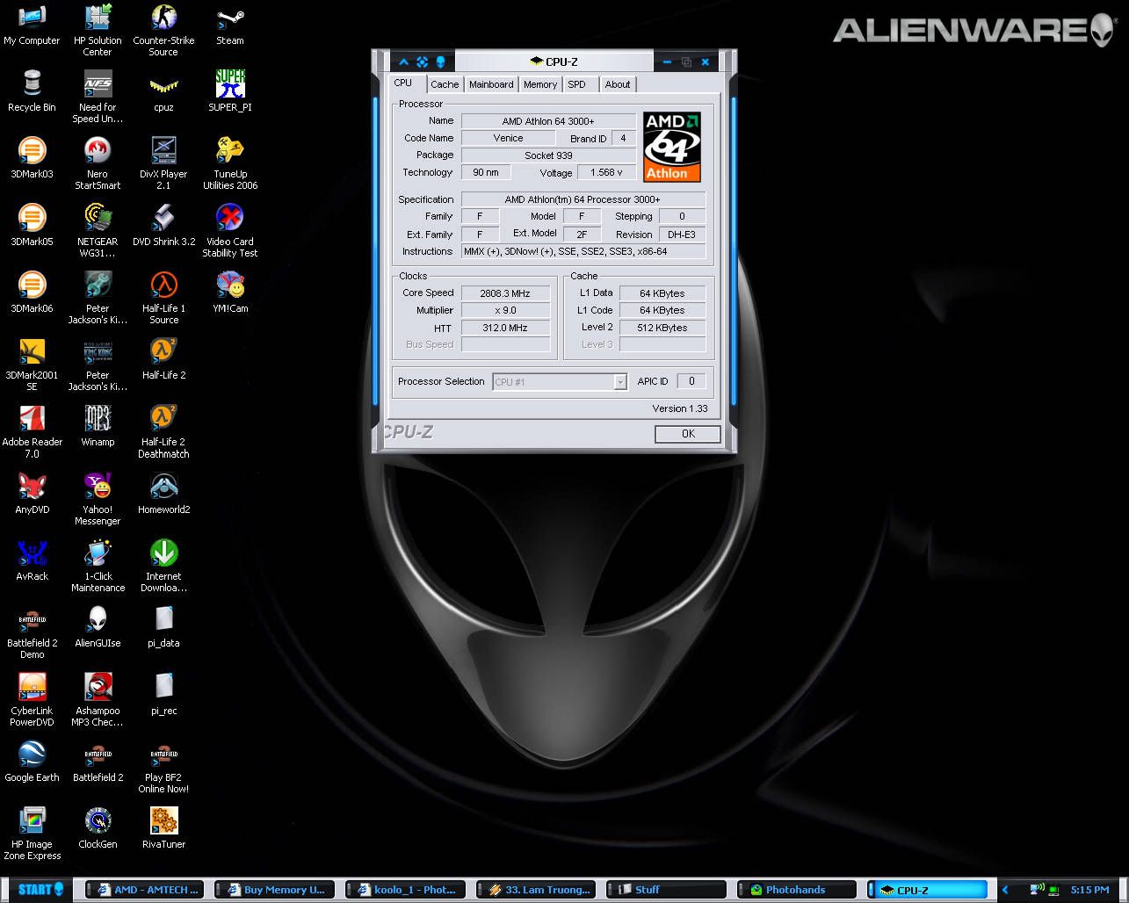Launch RivaTuner shortcut

tap(163, 828)
